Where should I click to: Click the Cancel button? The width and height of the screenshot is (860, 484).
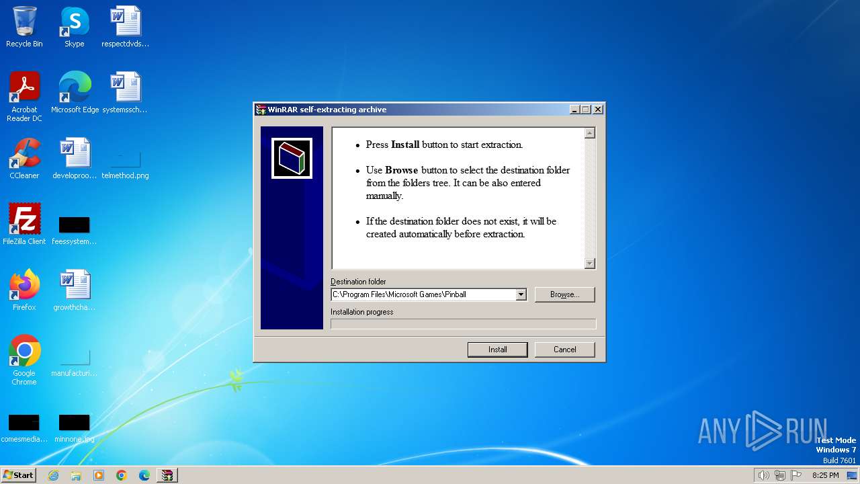(x=565, y=350)
